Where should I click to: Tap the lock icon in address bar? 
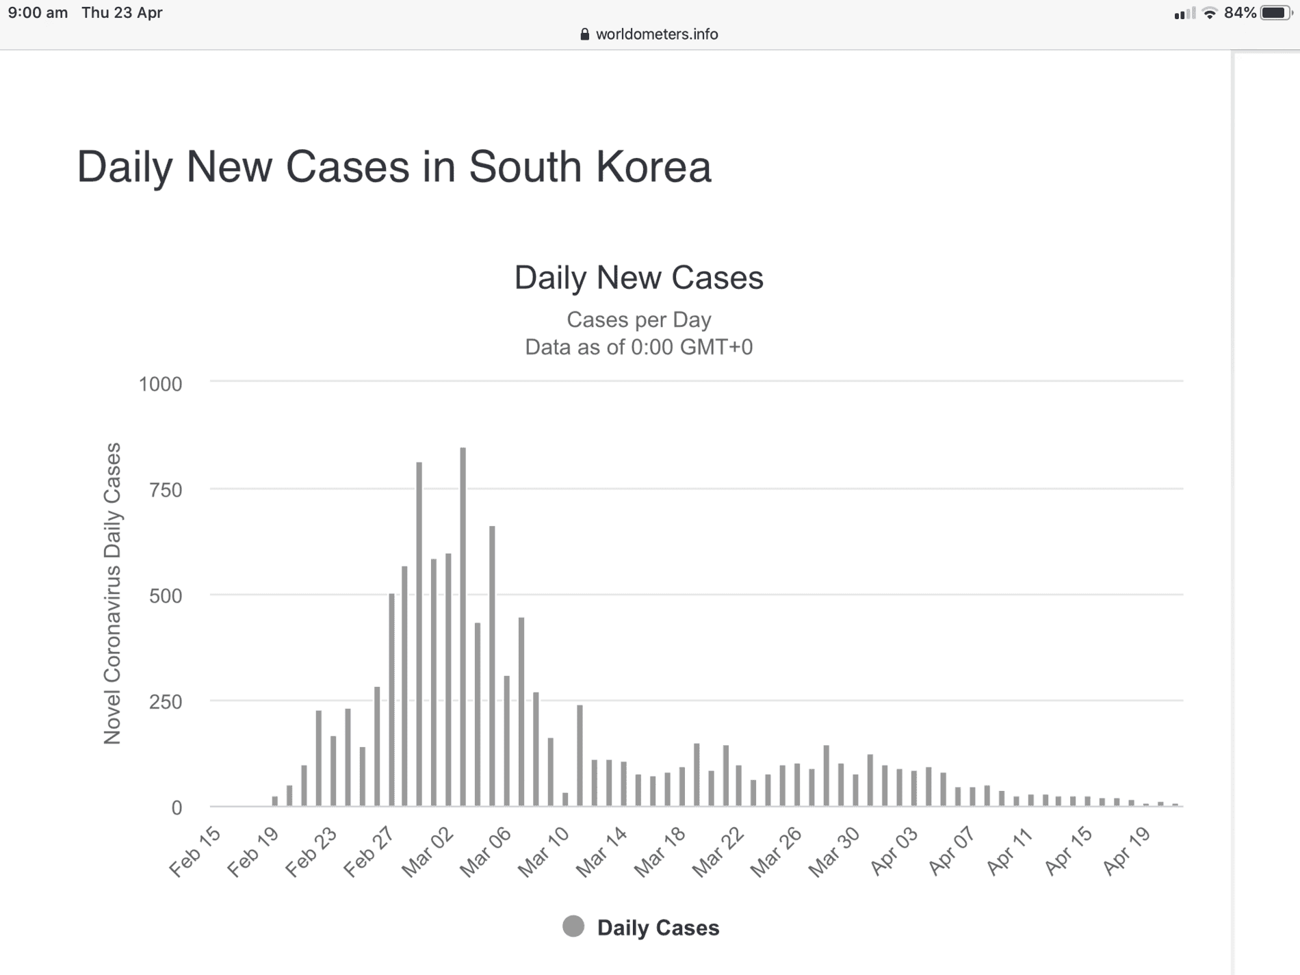[584, 34]
